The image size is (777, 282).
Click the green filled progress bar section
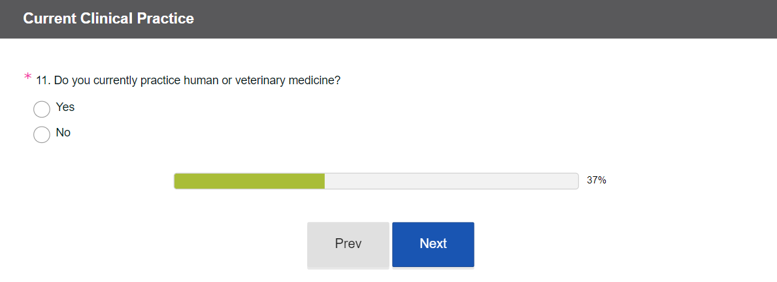pos(249,181)
